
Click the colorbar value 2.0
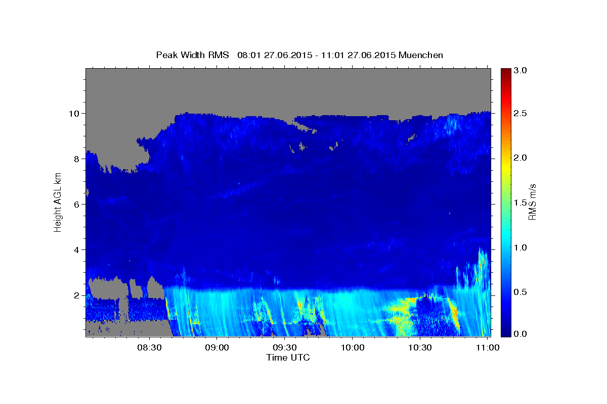tap(521, 158)
